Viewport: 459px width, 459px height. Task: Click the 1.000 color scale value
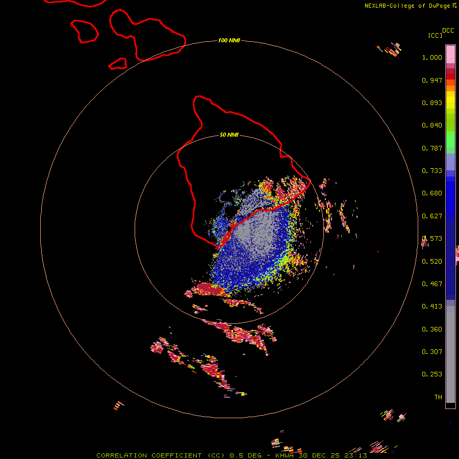[x=432, y=57]
